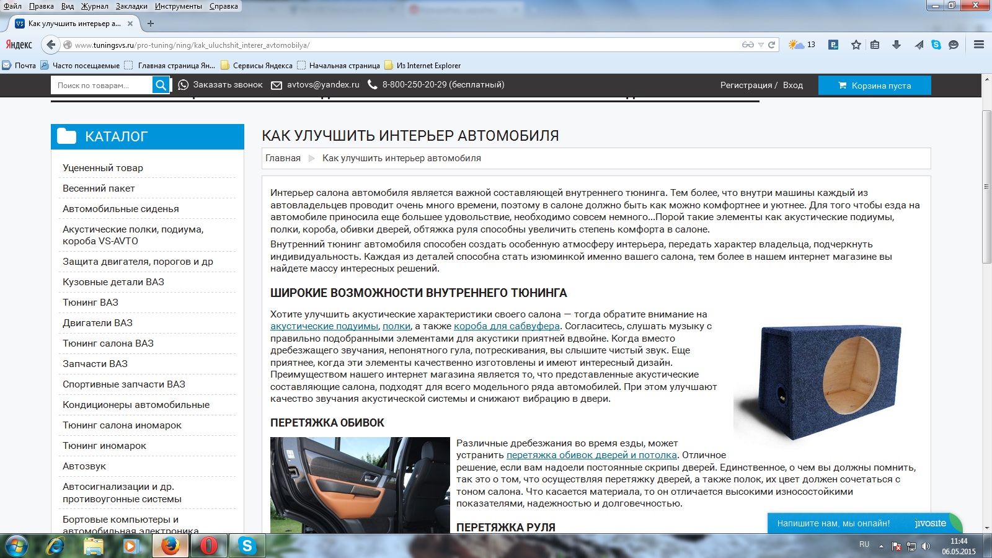Open Регистрация link

[x=746, y=85]
